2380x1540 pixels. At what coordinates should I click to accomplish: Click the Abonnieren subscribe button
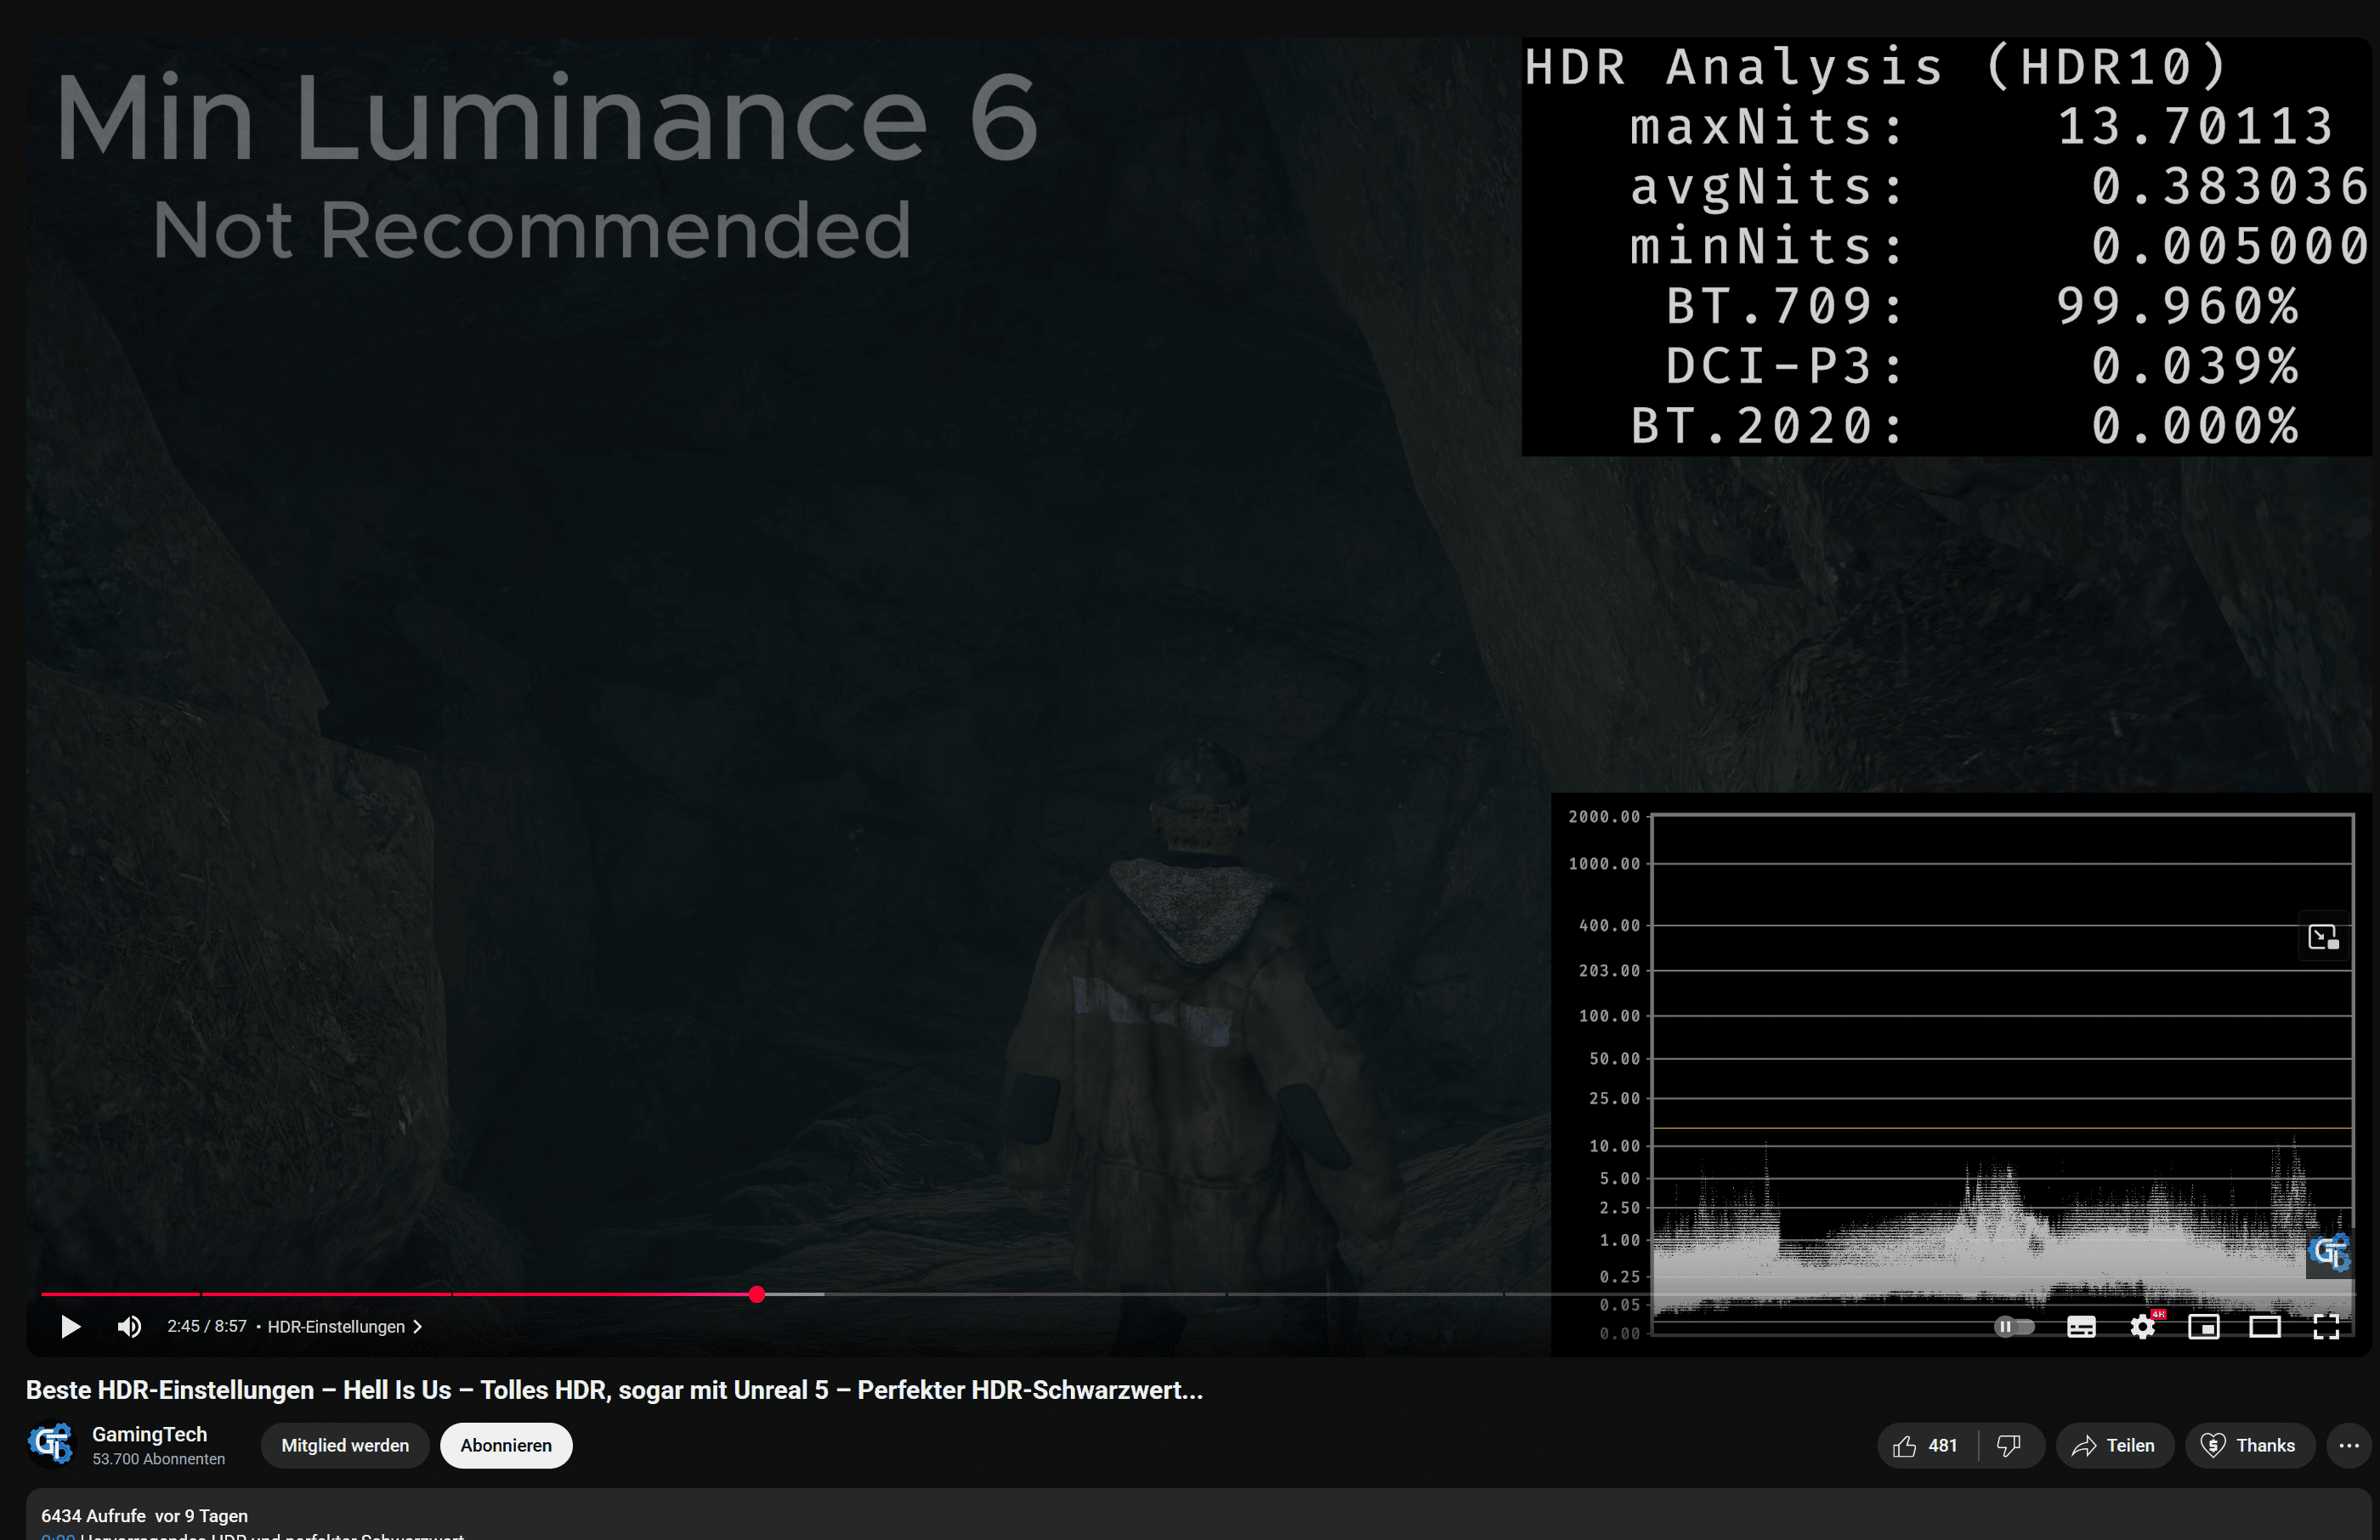pyautogui.click(x=505, y=1445)
